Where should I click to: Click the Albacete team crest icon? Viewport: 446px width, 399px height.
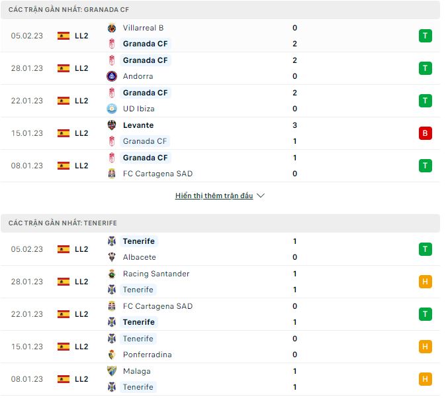[112, 257]
